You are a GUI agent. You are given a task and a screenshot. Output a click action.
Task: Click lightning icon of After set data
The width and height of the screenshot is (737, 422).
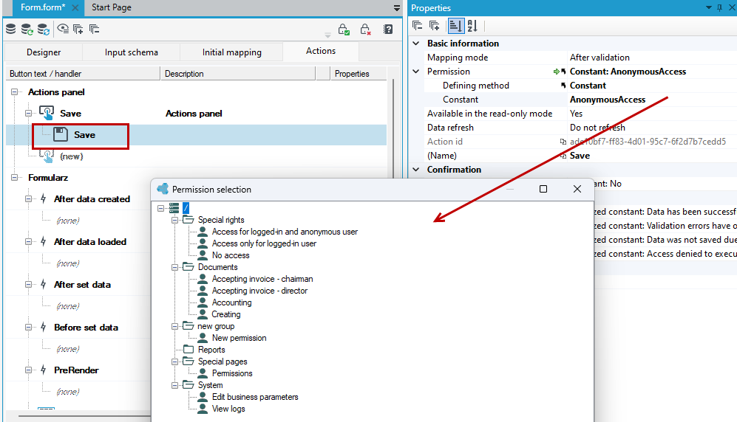tap(43, 285)
